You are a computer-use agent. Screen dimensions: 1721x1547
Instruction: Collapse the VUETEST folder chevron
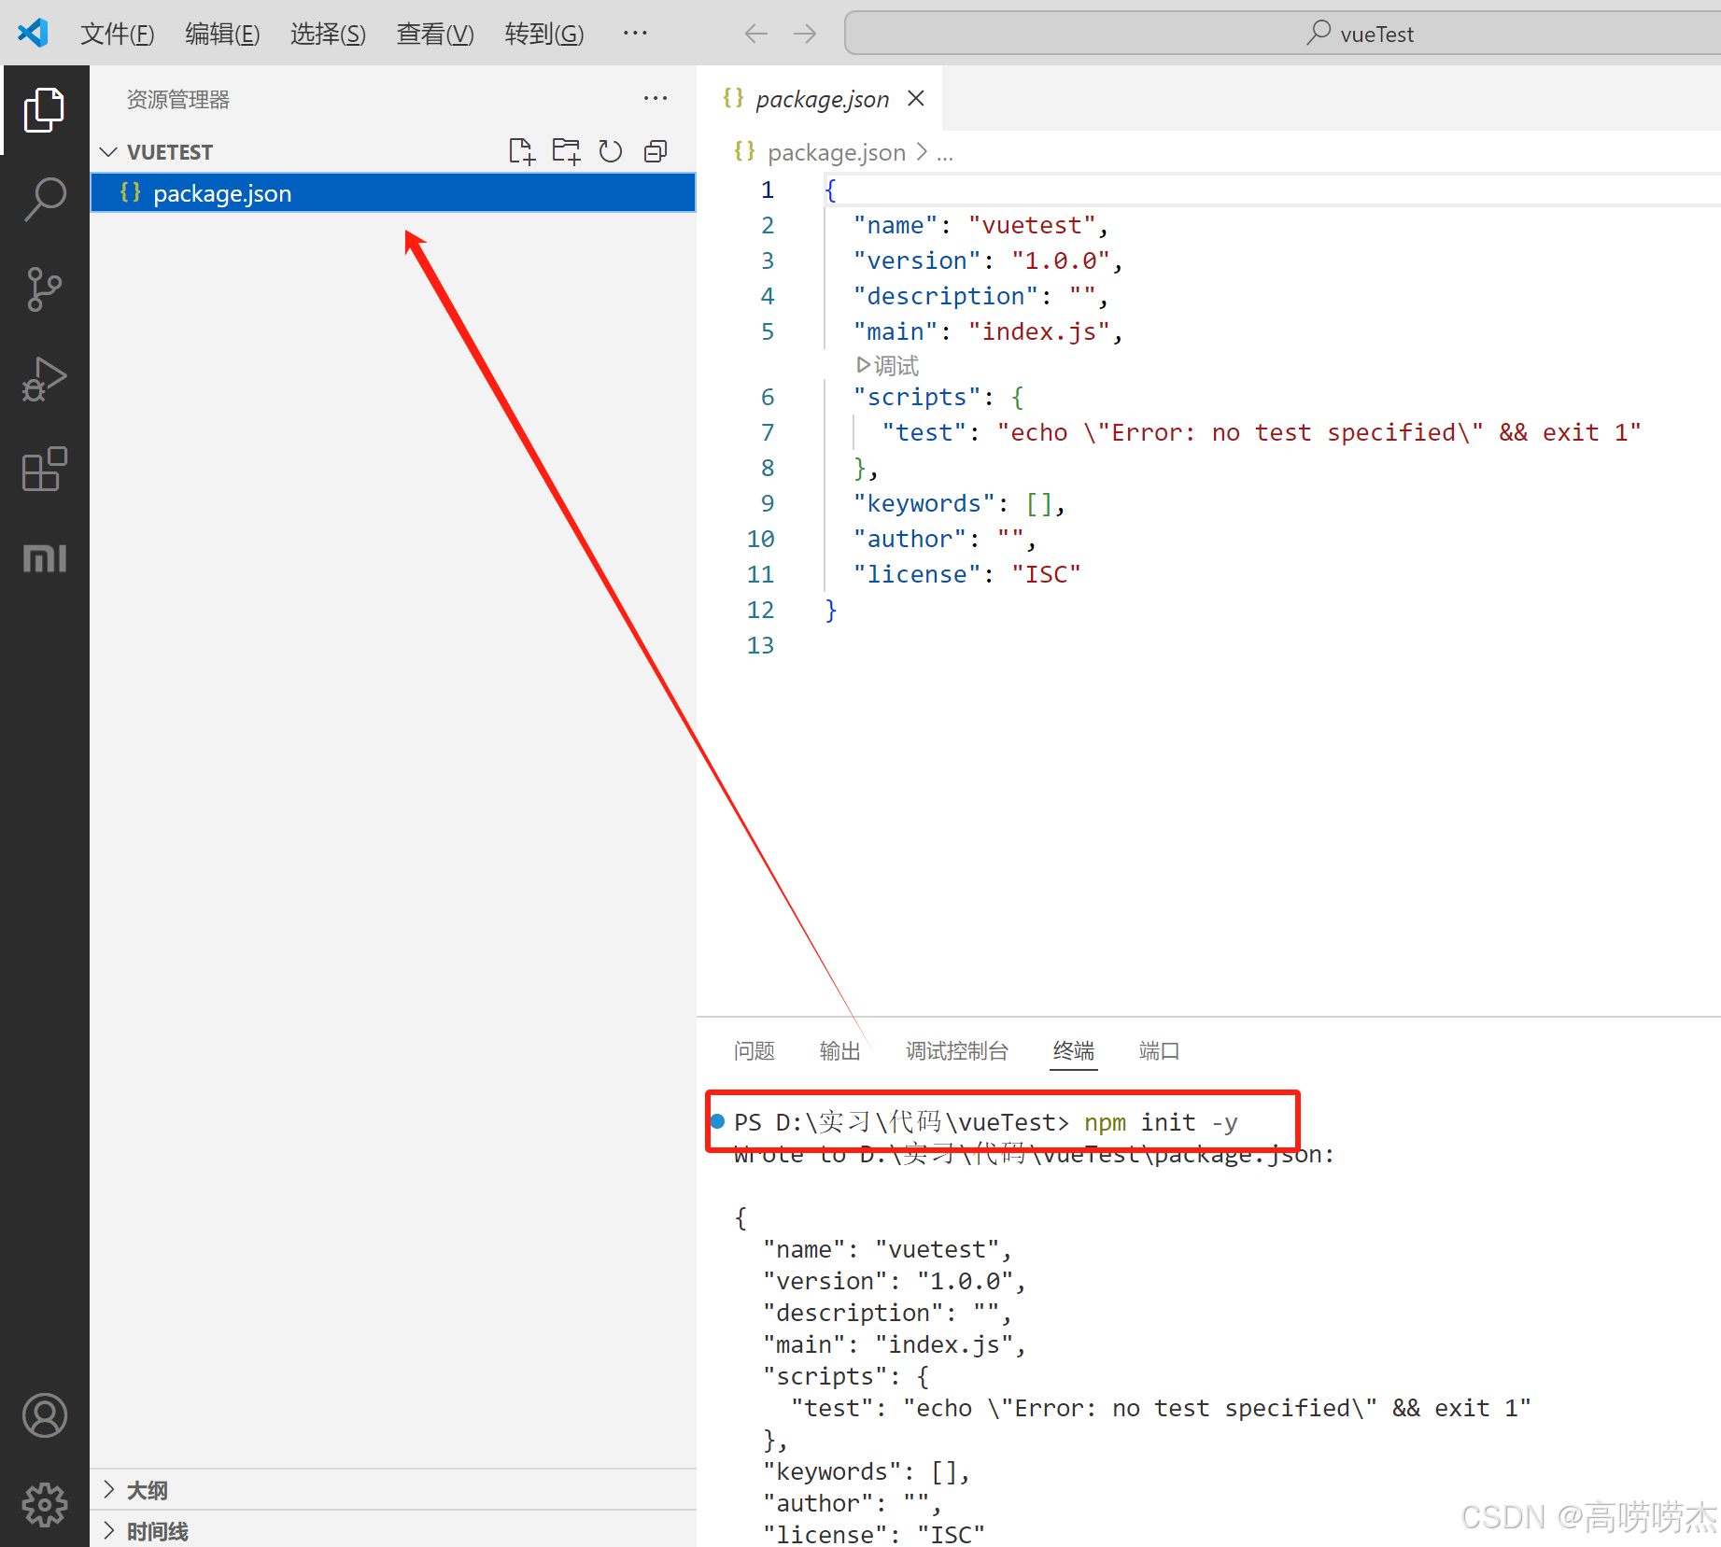point(109,151)
